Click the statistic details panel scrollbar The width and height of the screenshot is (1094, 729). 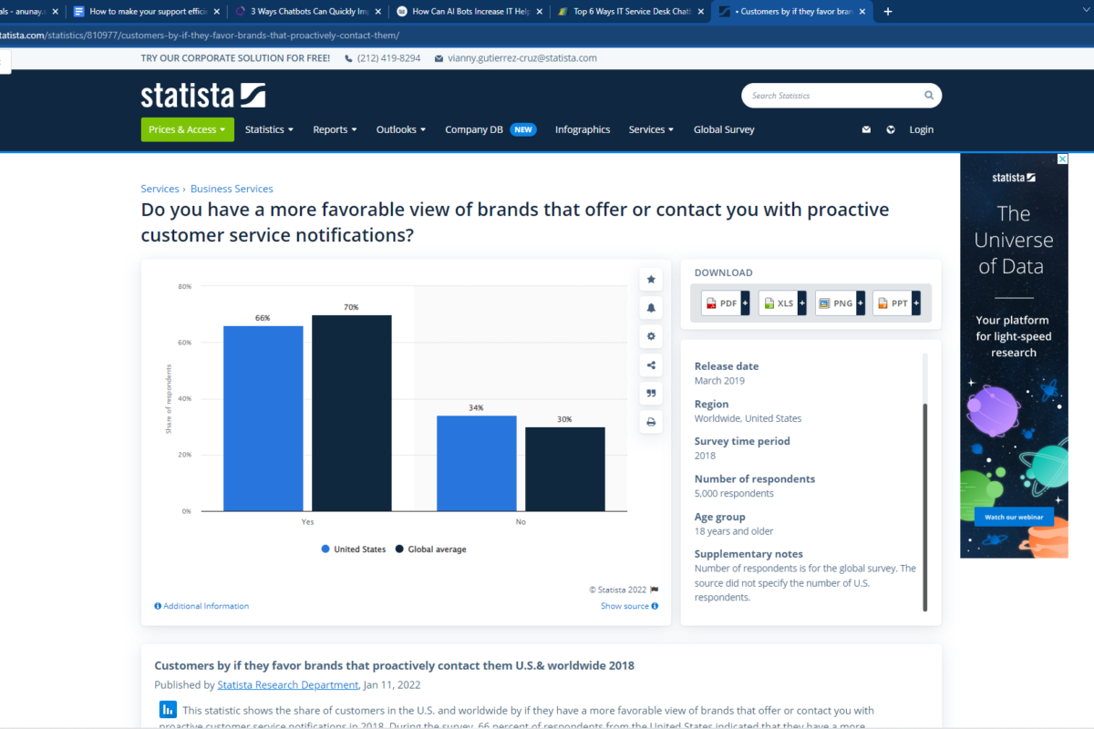pos(925,508)
